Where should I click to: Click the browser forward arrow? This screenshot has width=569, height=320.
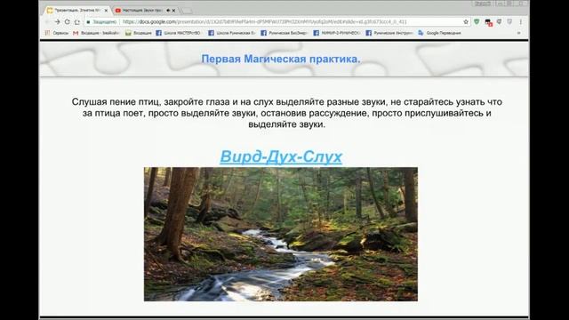[x=57, y=21]
